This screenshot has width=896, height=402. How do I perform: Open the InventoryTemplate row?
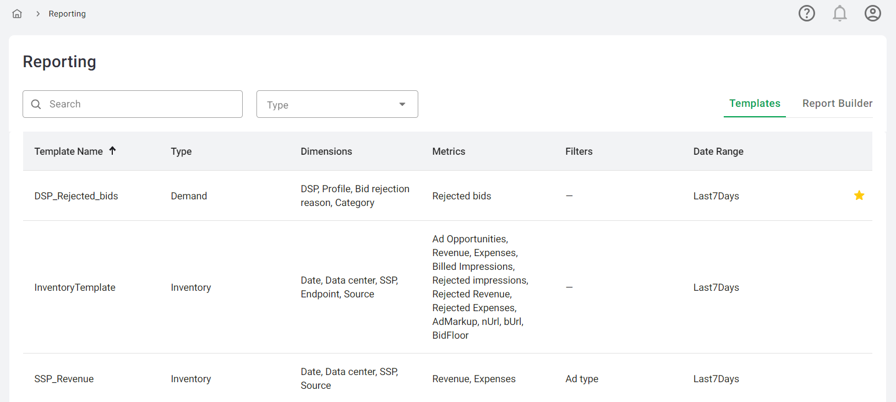coord(75,287)
